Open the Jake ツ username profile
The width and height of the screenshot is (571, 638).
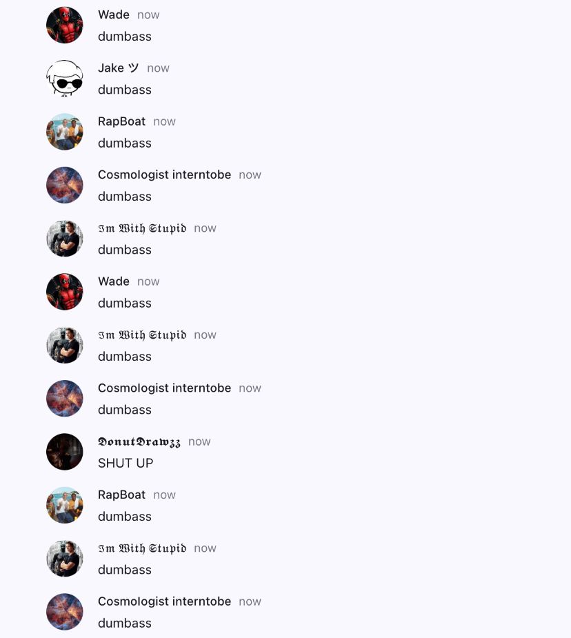coord(119,68)
